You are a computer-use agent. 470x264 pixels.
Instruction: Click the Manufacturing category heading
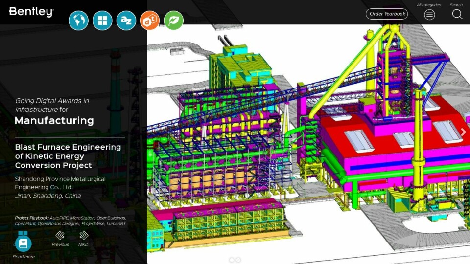point(54,120)
